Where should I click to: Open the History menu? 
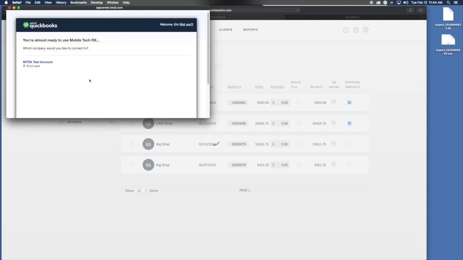pos(61,3)
